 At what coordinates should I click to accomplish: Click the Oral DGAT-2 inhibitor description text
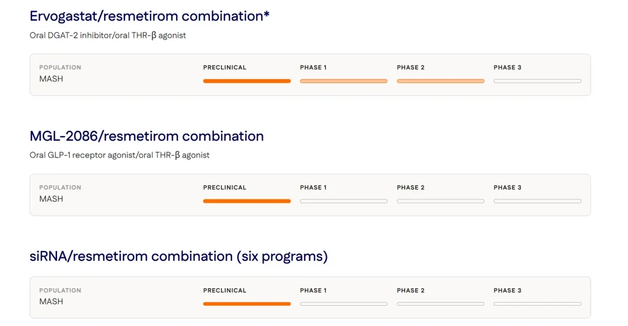click(x=108, y=35)
